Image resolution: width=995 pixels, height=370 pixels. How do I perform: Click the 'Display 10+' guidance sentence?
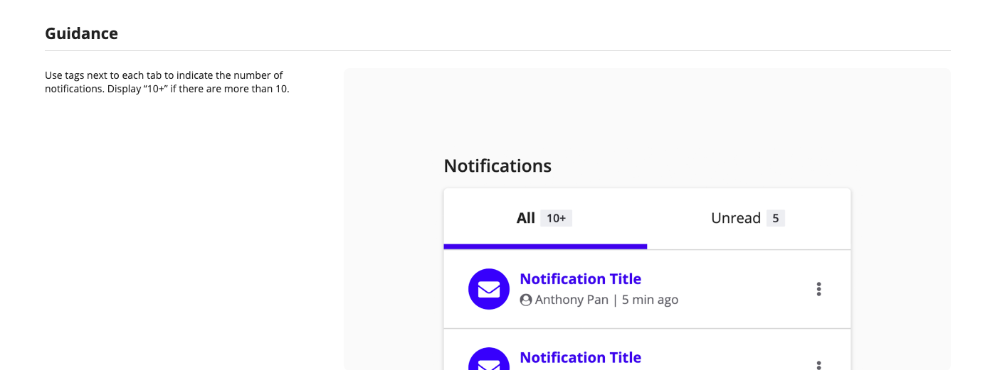point(198,89)
